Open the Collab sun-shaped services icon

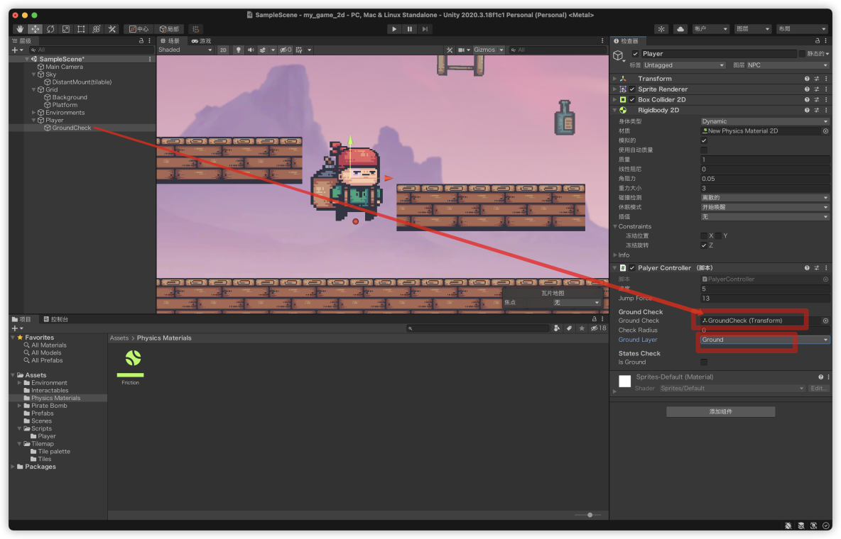661,29
